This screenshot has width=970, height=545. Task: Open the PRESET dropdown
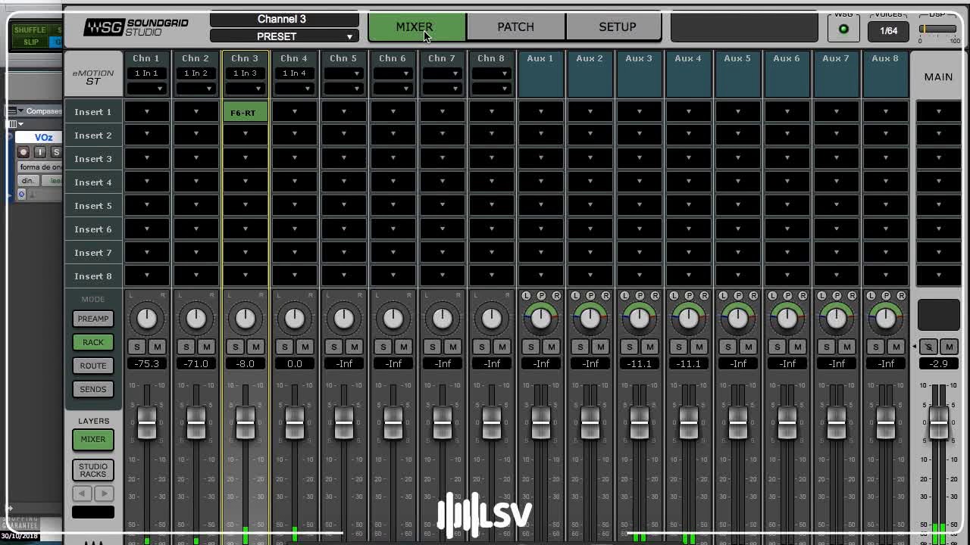[x=284, y=36]
